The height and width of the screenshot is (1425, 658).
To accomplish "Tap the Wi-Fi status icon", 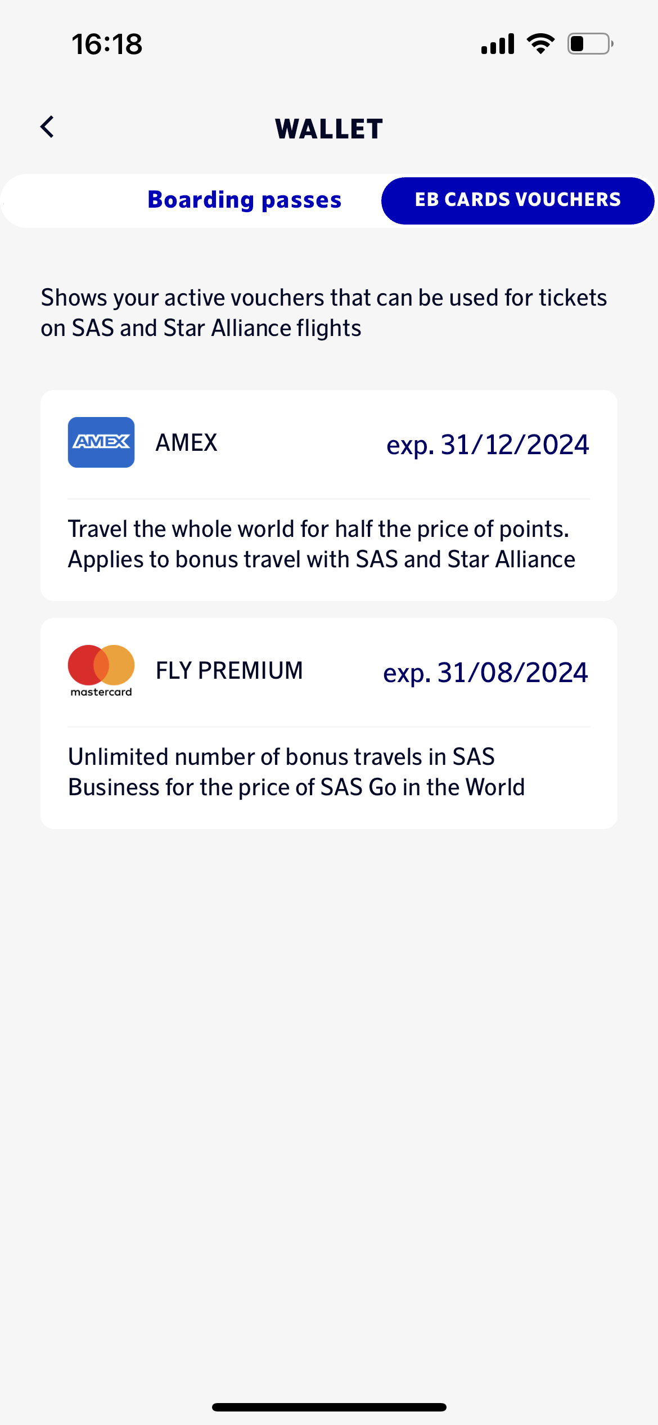I will [x=540, y=44].
